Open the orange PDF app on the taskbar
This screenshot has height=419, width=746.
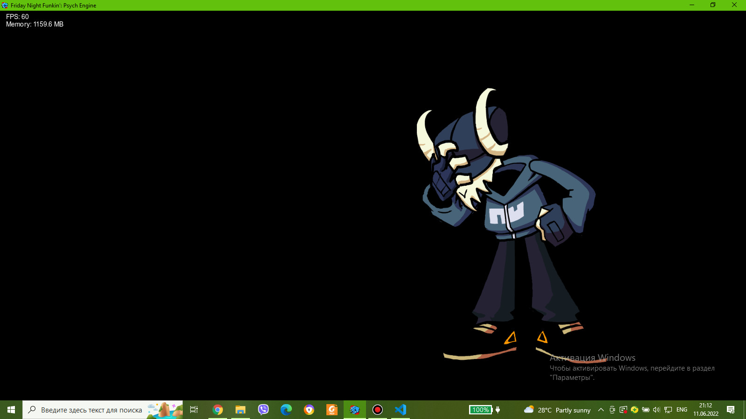332,410
